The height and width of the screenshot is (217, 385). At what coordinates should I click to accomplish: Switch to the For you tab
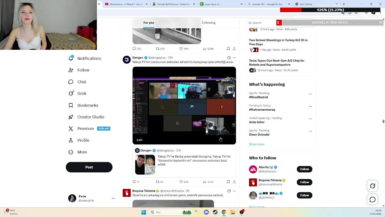[149, 23]
